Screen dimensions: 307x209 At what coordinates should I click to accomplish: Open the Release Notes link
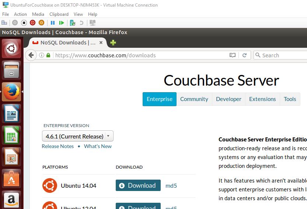(58, 146)
